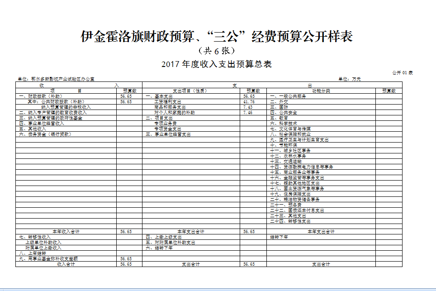Click the subtitle (共 6 张)
Viewport: 436px width, 291px height.
coord(217,51)
